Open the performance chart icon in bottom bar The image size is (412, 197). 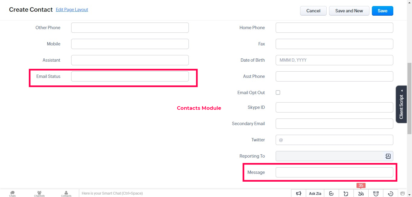[x=331, y=193]
